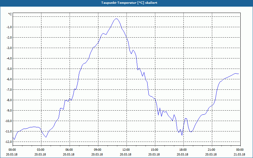Click the -7,0 y-axis label
253x158 pixels.
(x=9, y=89)
